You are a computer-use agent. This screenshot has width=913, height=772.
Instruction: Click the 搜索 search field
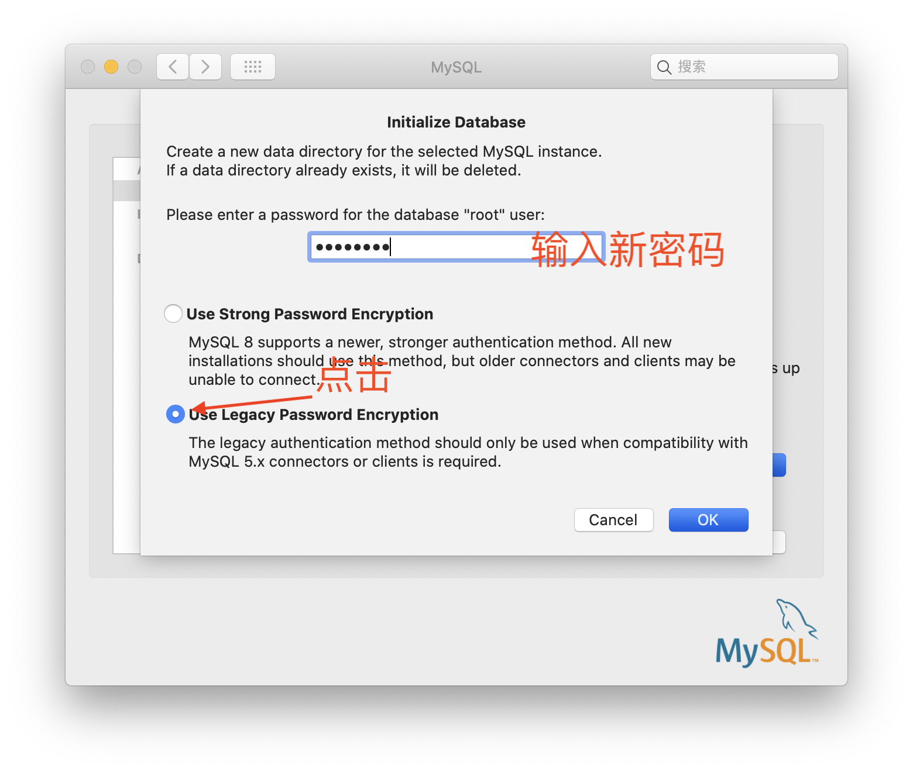[x=744, y=67]
